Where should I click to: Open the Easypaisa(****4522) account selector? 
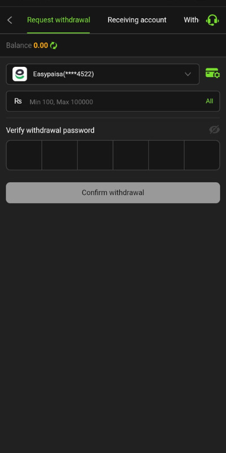click(103, 74)
